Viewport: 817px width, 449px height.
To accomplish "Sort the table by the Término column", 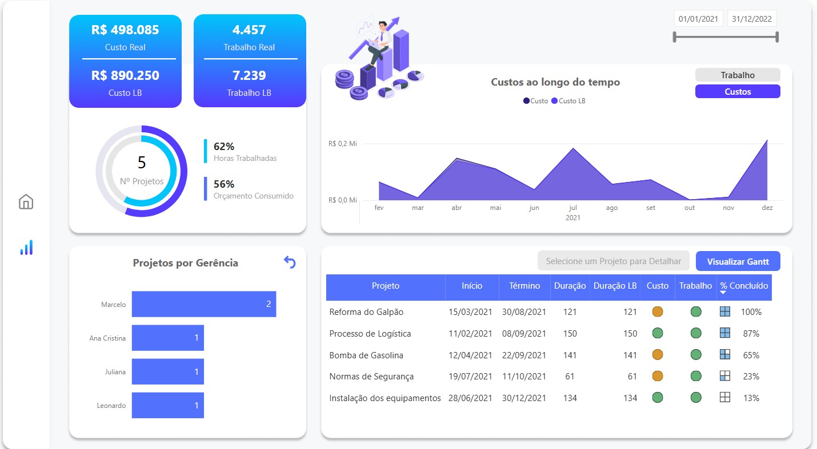I will 523,287.
